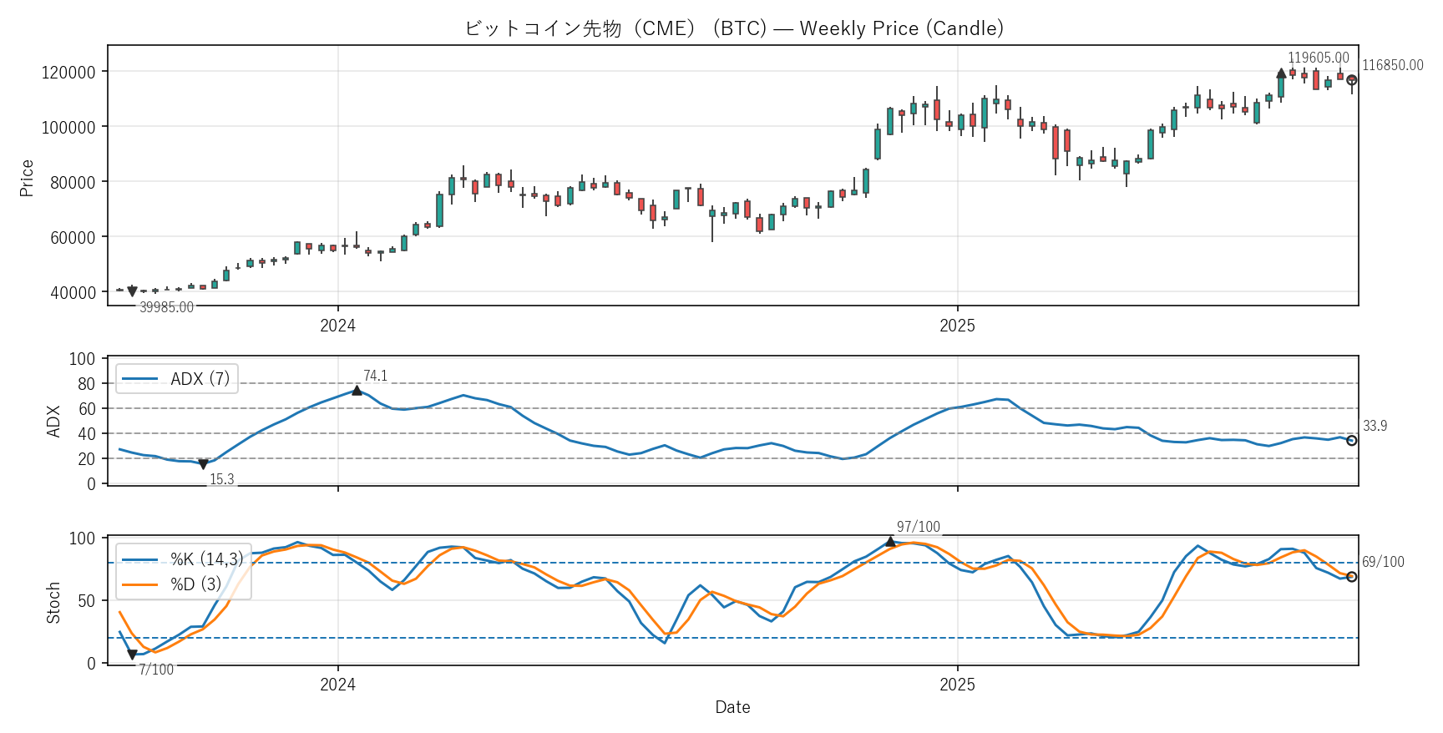Click the 97/100 stochastic peak annotation
The image size is (1443, 733).
click(918, 527)
